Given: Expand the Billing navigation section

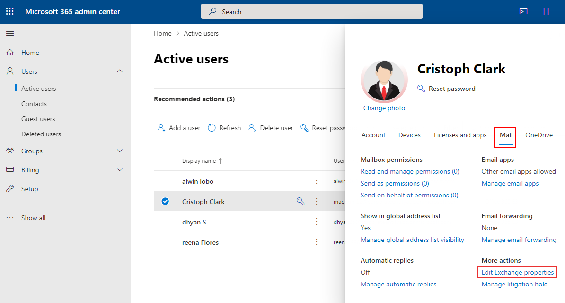Looking at the screenshot, I should (x=120, y=170).
